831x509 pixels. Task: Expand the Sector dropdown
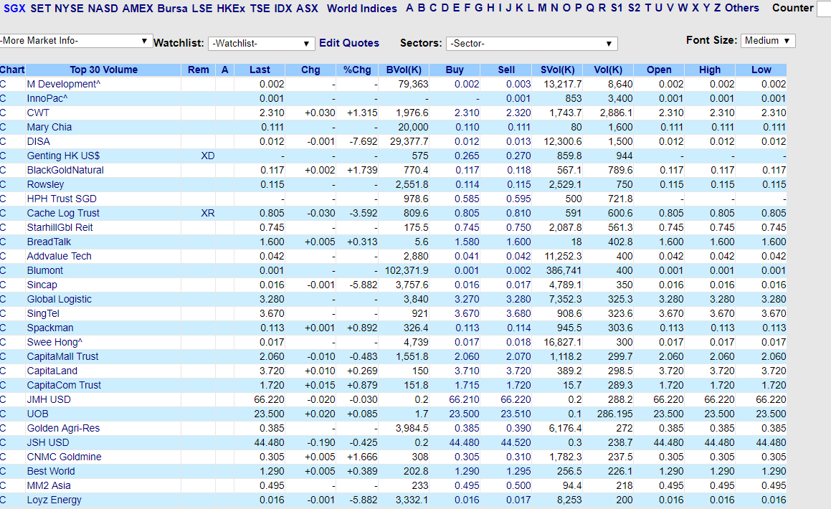coord(531,44)
